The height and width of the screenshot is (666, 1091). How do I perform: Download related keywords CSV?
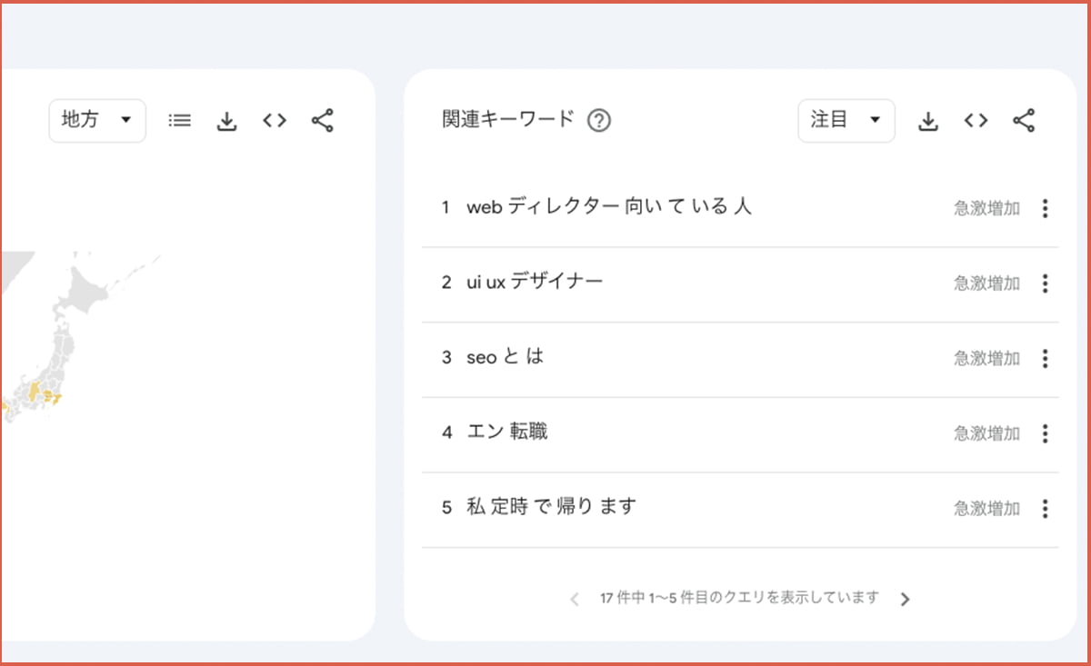[x=928, y=121]
